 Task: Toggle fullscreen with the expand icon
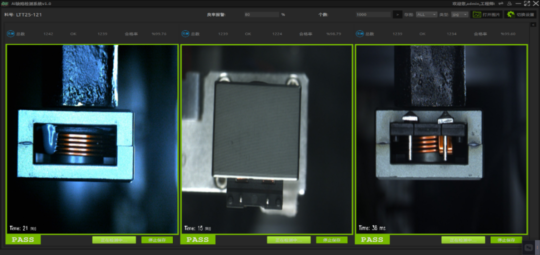(527, 3)
